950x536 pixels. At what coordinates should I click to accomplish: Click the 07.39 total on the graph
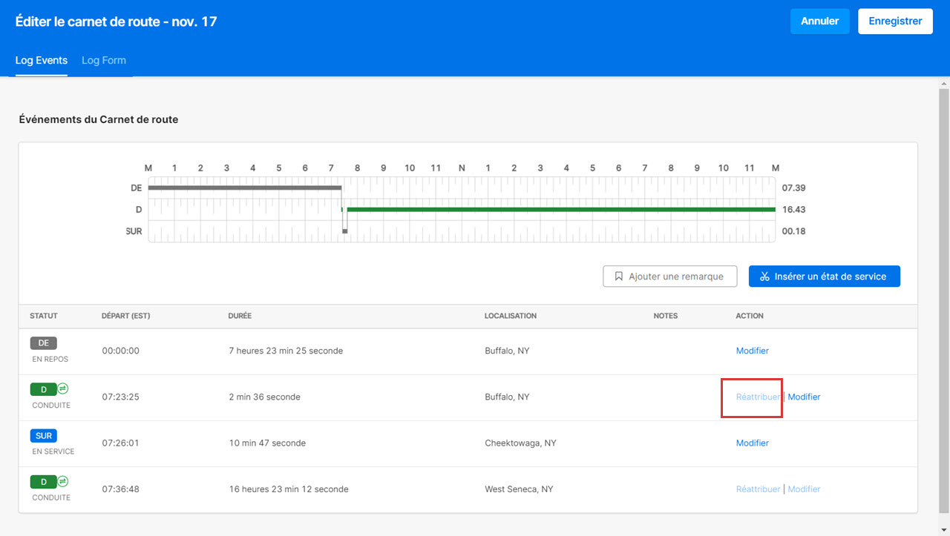coord(793,188)
